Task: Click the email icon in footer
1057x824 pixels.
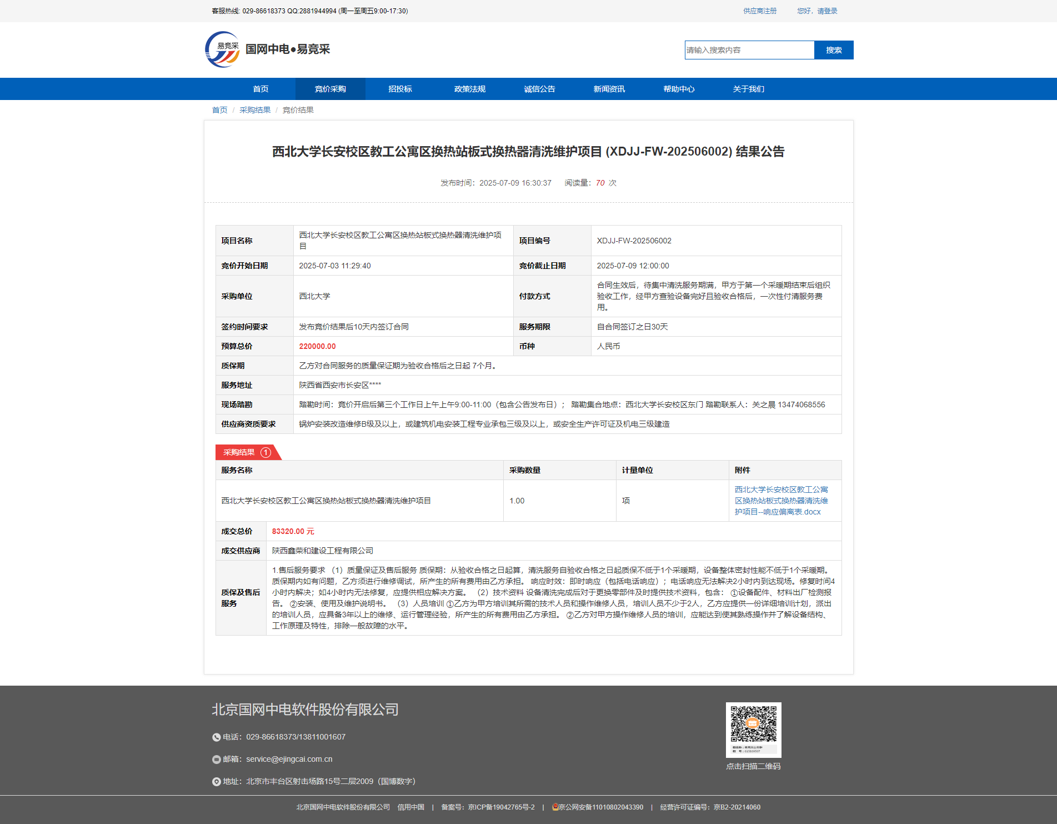Action: point(217,760)
